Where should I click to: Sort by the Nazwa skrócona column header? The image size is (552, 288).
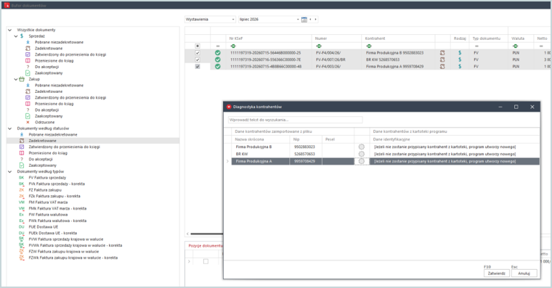261,139
